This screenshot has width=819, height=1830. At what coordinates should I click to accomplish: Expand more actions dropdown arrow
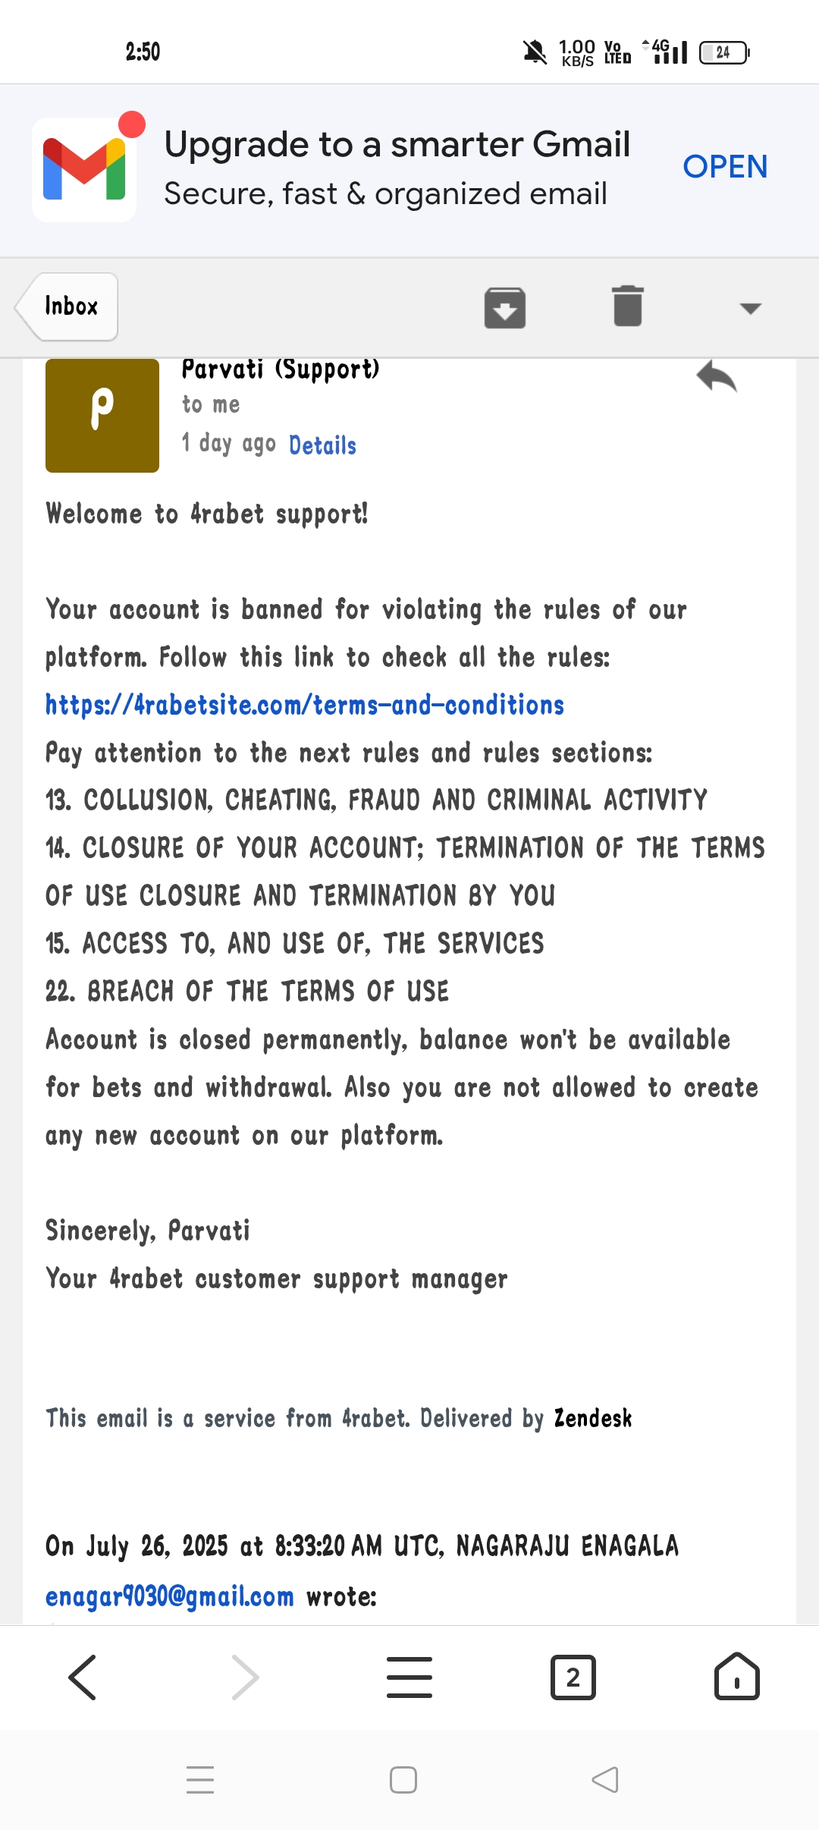pos(750,308)
